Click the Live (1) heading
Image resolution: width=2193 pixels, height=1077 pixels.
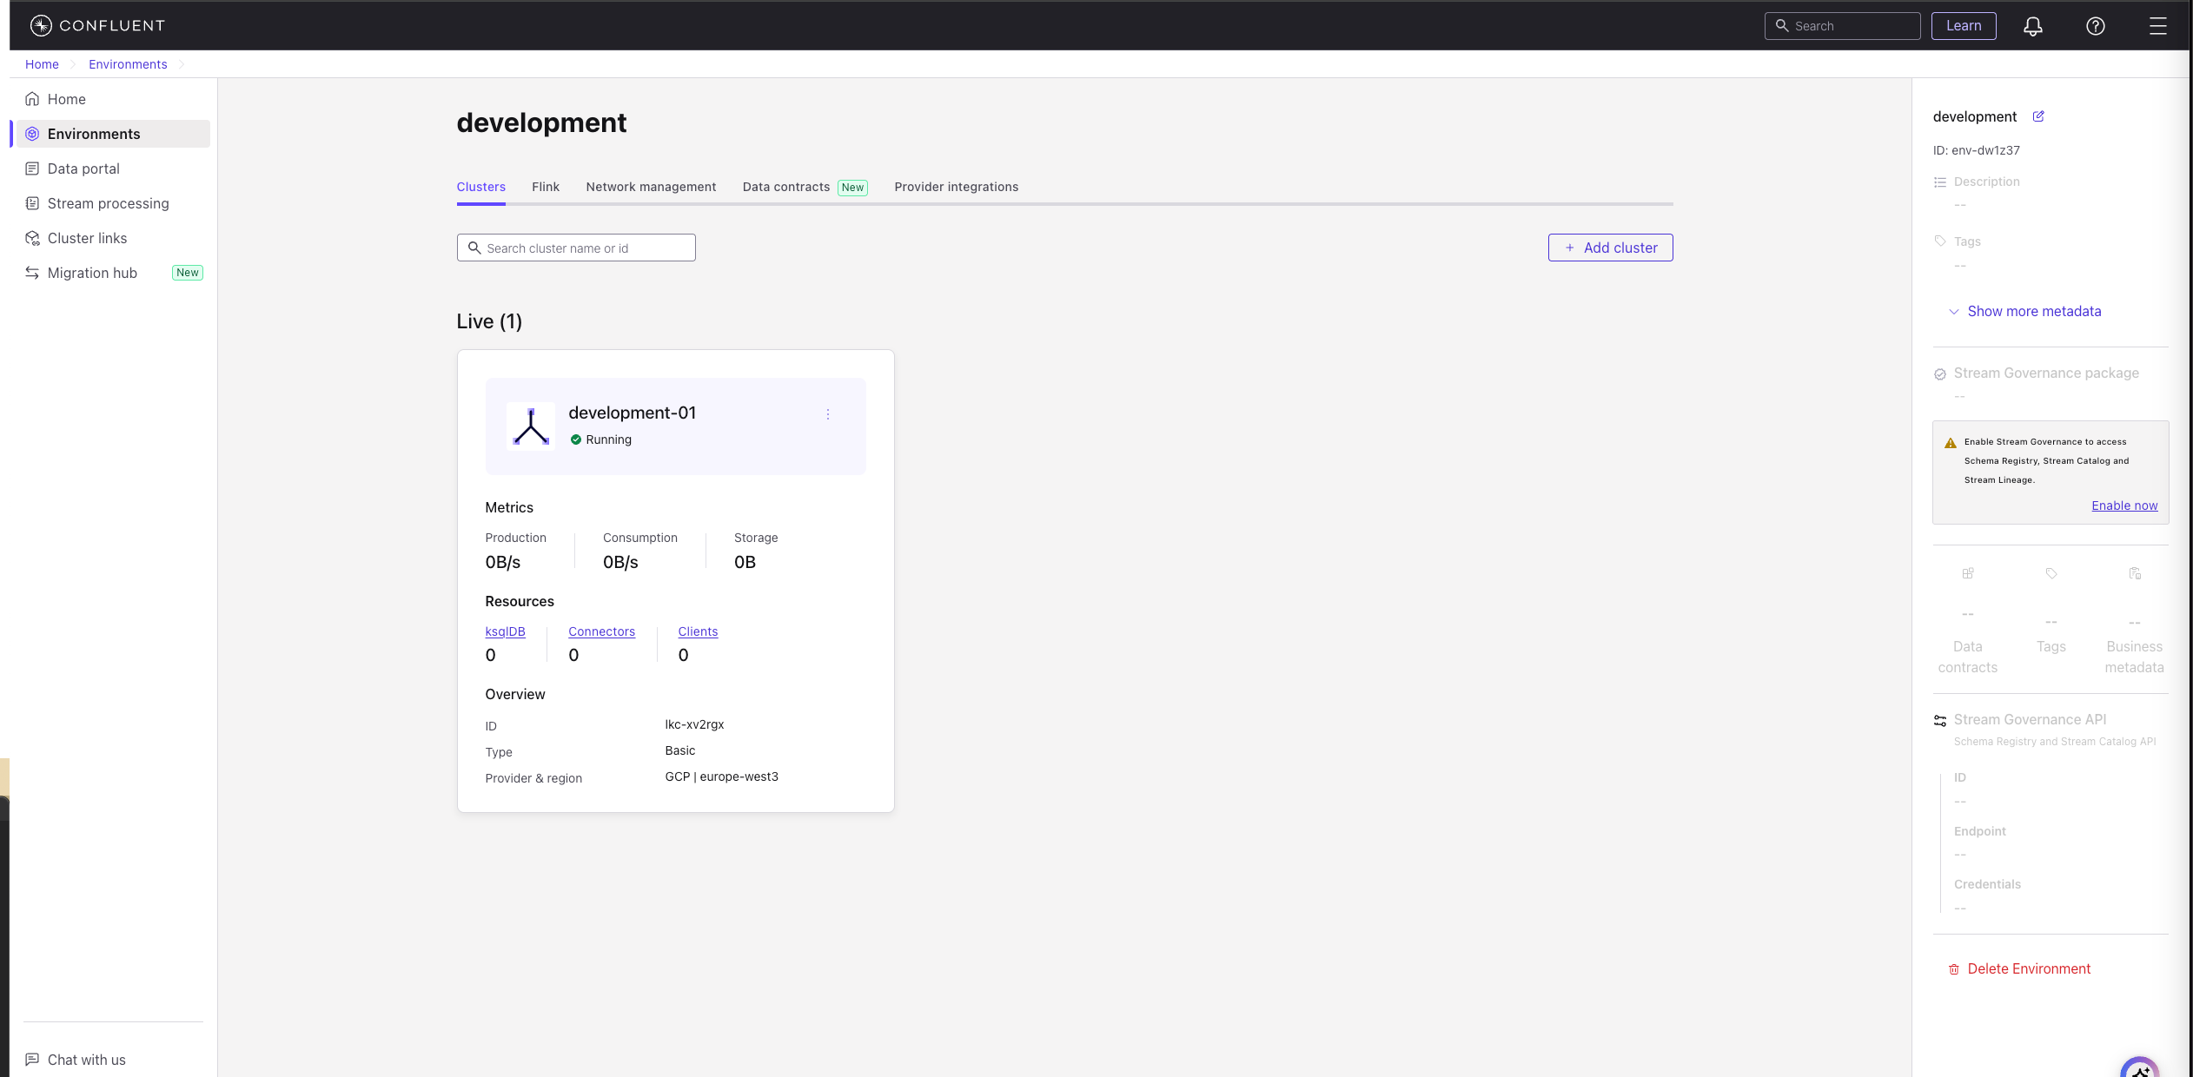point(489,321)
